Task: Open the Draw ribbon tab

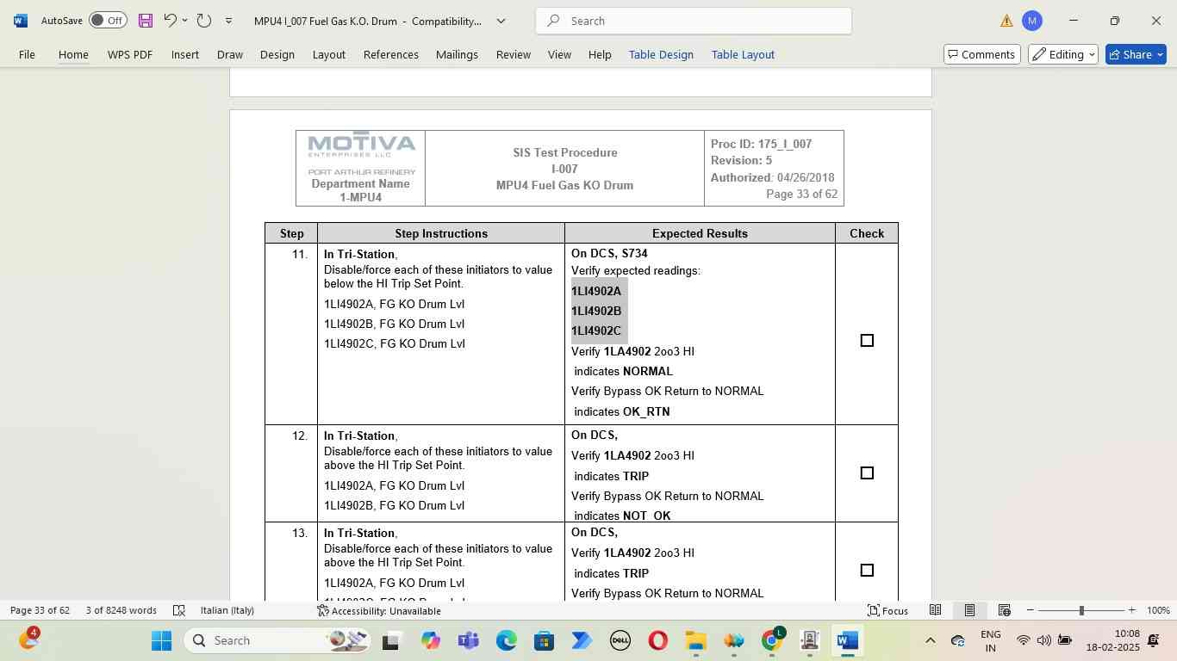Action: click(230, 54)
